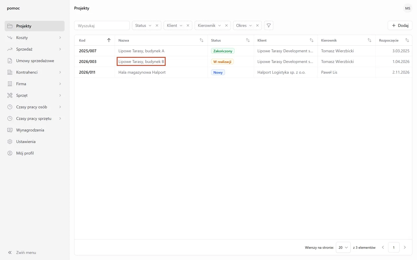Click the Czasy pracy osób clock icon
The width and height of the screenshot is (417, 260).
point(10,107)
